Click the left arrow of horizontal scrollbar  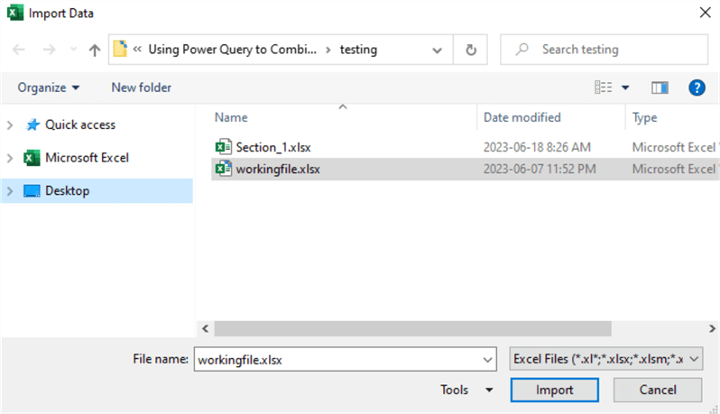[205, 328]
